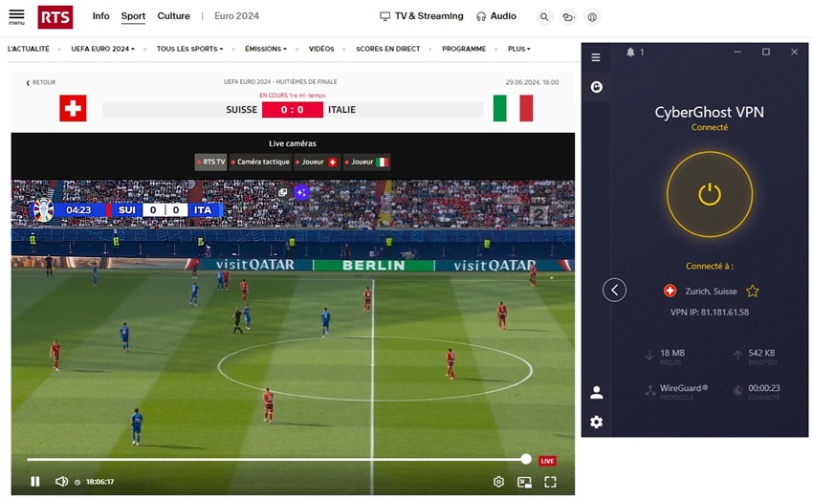Click the 18:06:17 time display
Image resolution: width=813 pixels, height=499 pixels.
click(100, 482)
